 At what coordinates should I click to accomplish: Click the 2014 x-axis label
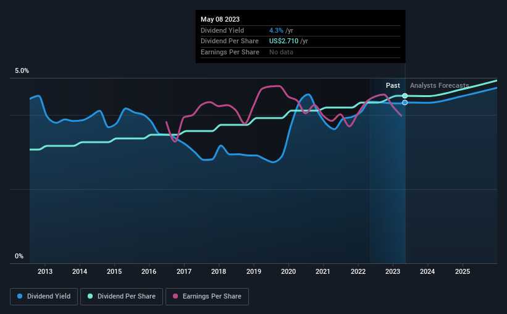tap(80, 271)
